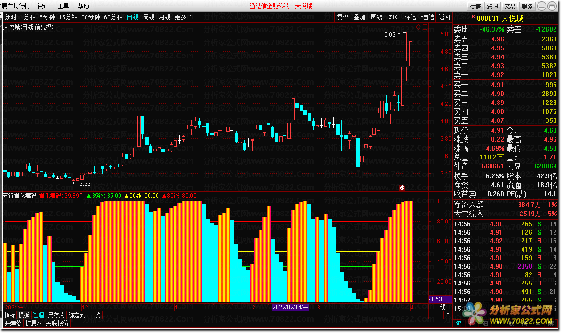Add stock to watchlist via +自选
Screen dimensions: 562x333
427,17
